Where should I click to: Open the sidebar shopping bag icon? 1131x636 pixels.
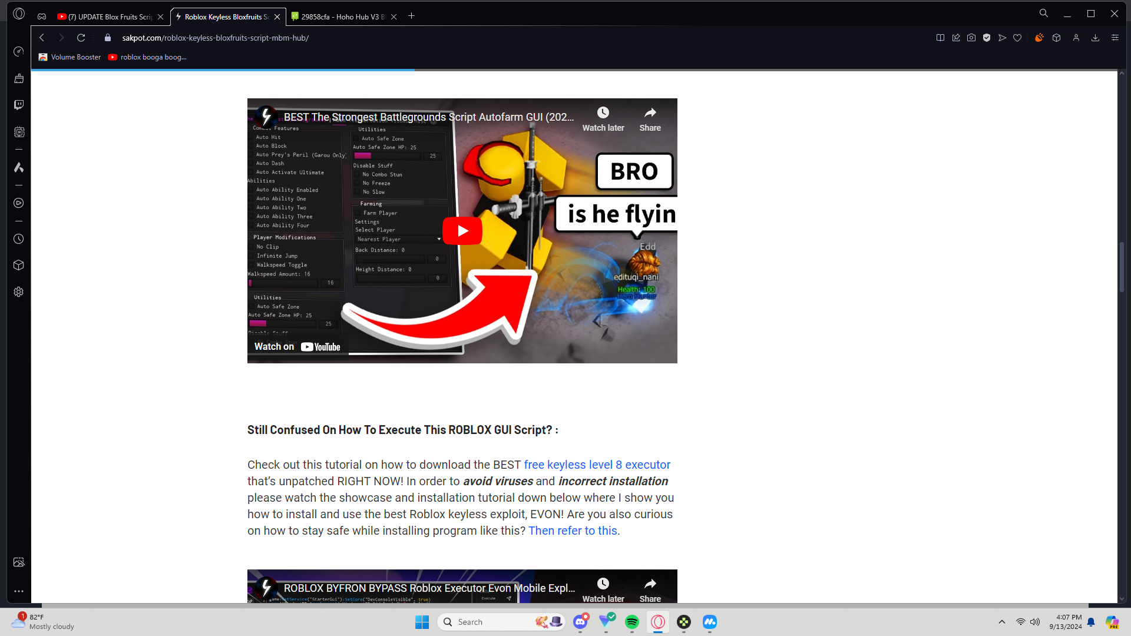coord(19,78)
